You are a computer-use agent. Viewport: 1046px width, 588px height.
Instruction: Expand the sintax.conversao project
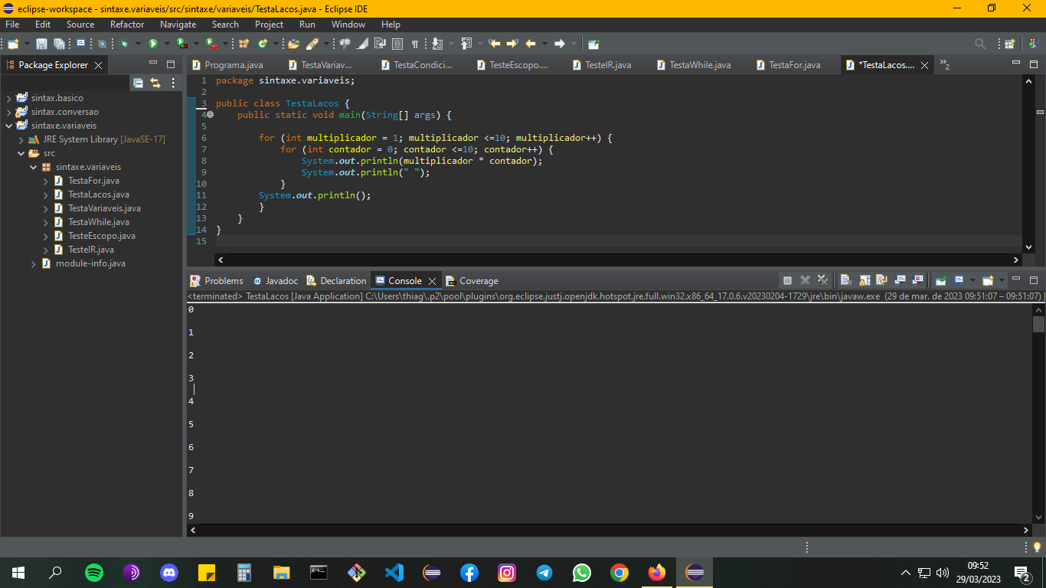8,112
